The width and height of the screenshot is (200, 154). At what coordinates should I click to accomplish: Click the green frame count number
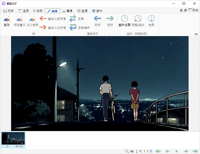[x=144, y=151]
